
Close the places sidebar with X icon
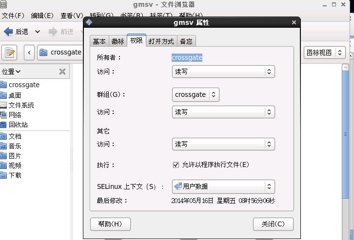tap(62, 72)
